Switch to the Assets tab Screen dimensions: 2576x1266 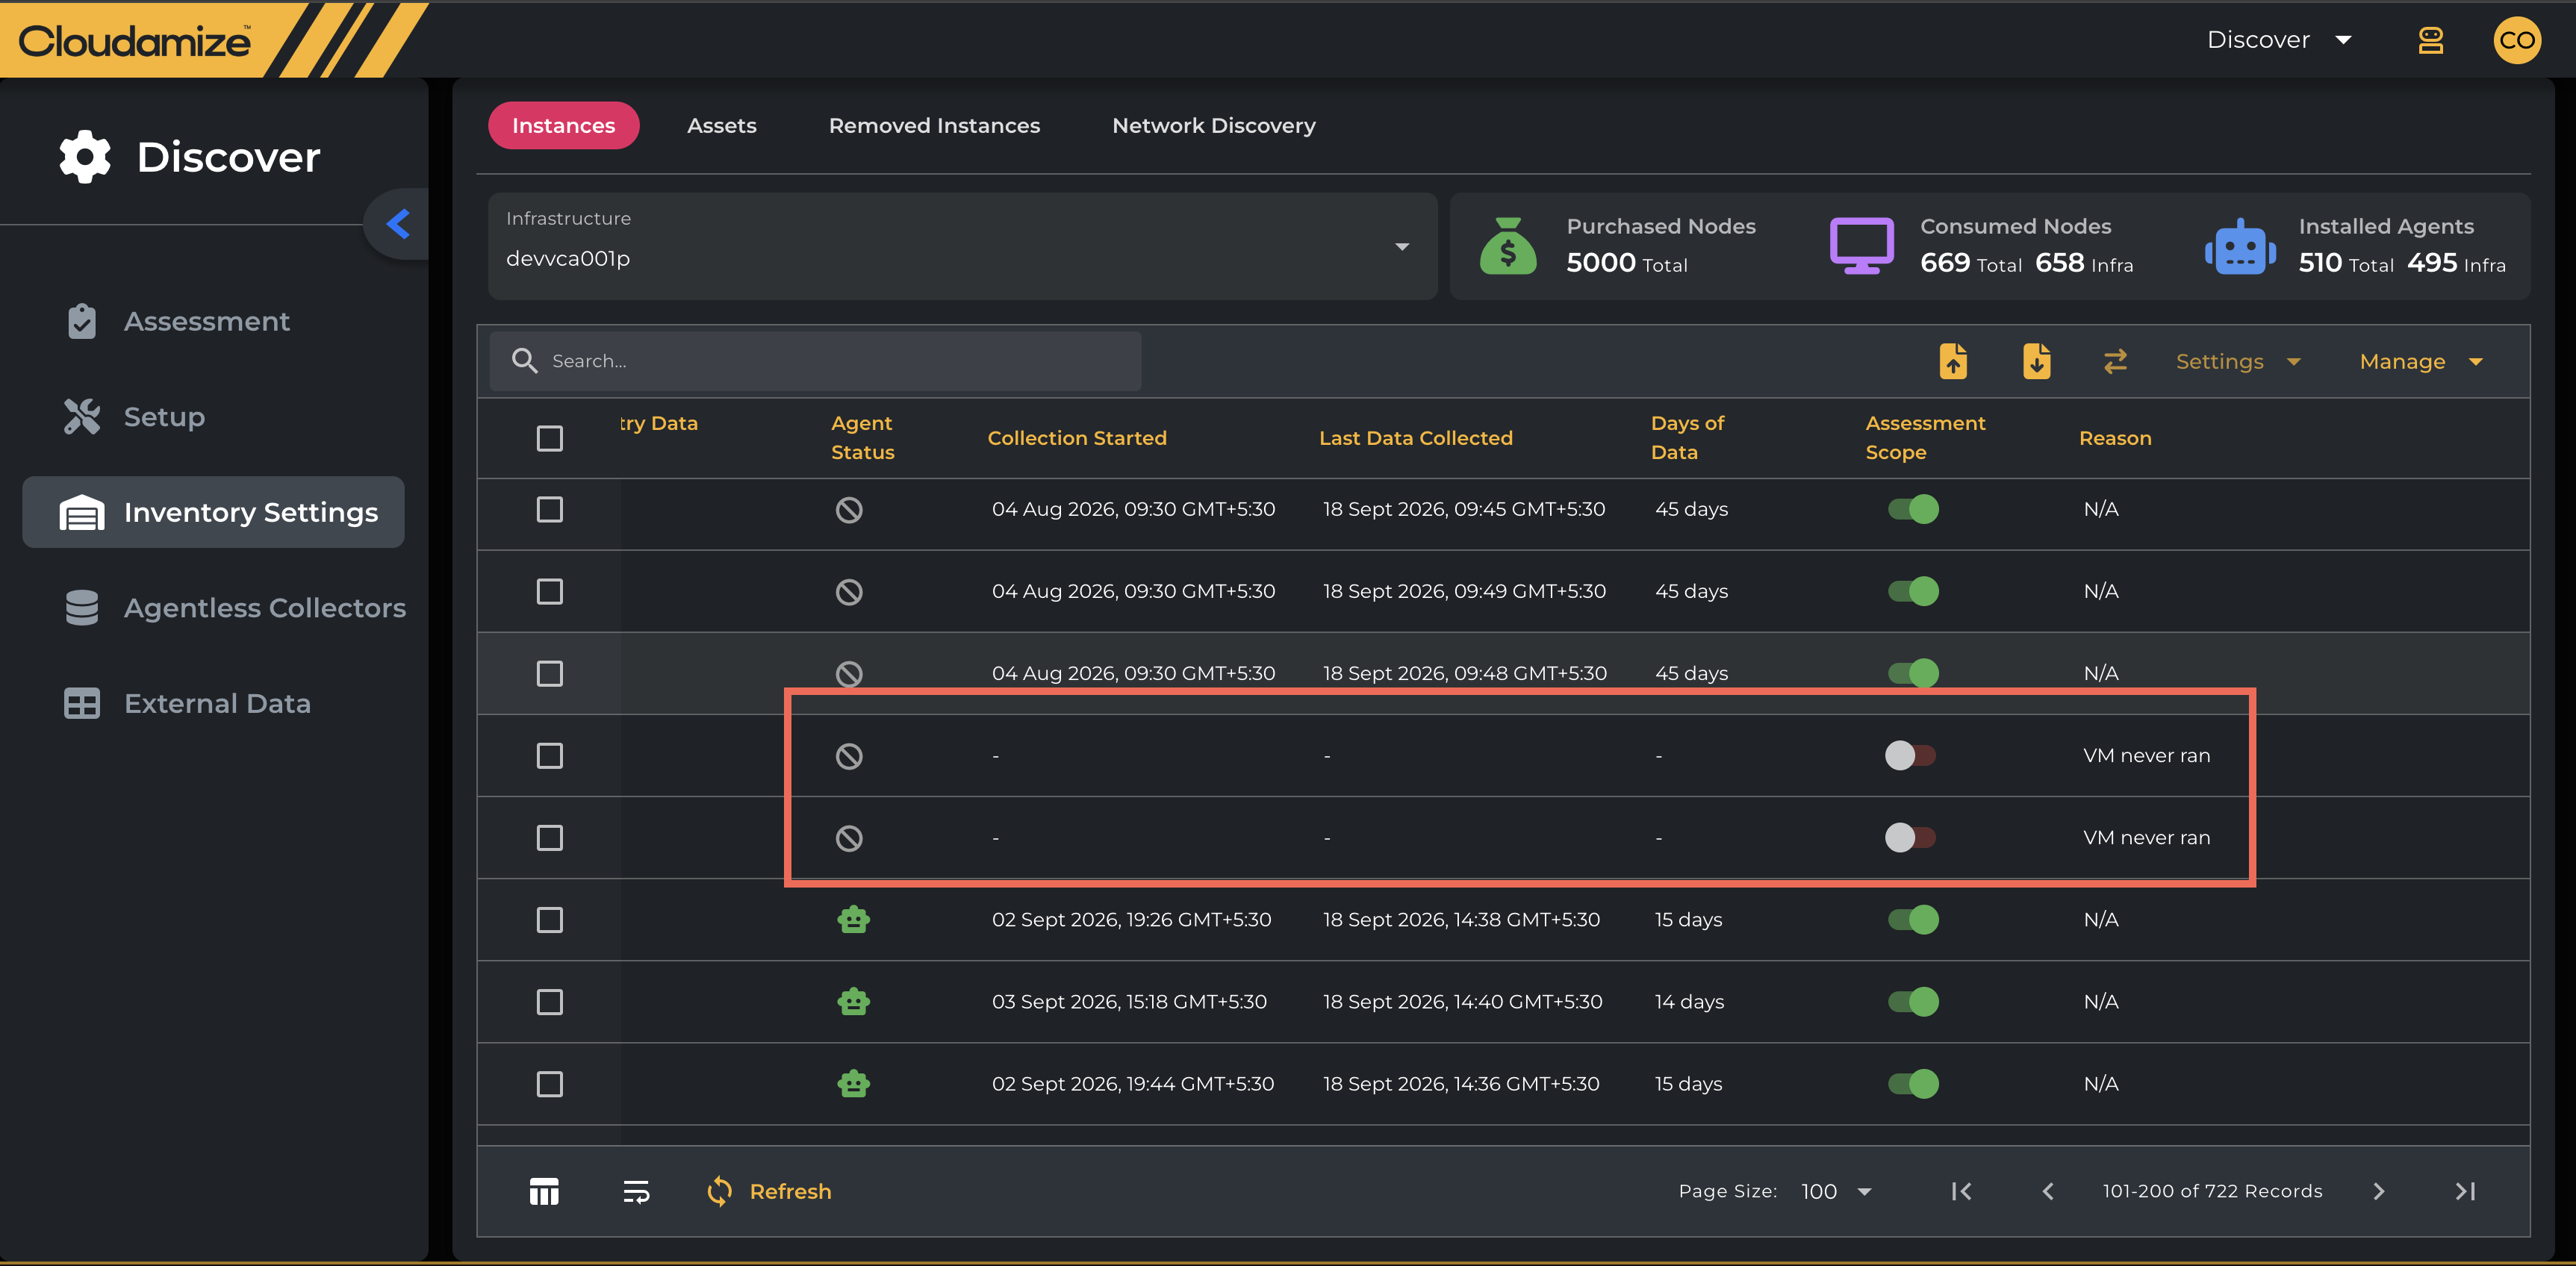(x=721, y=125)
